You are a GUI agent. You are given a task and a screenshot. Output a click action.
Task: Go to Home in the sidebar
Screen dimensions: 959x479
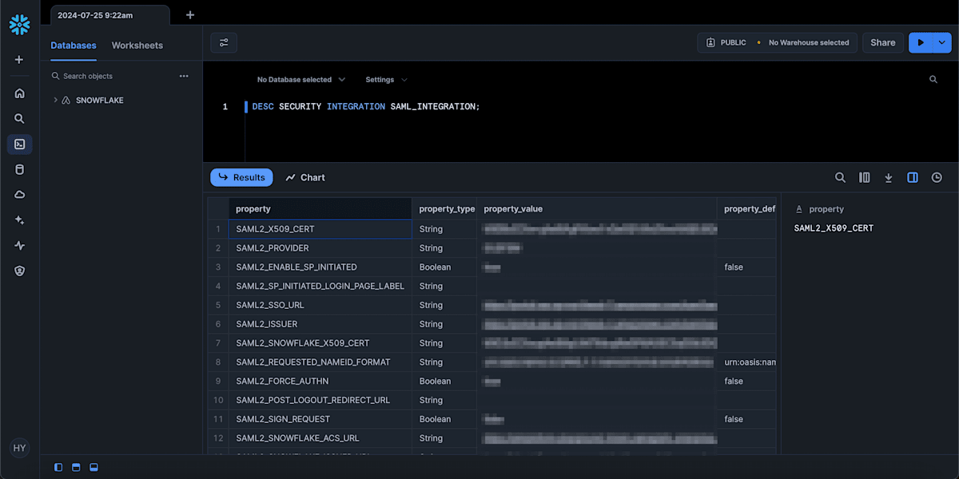19,93
